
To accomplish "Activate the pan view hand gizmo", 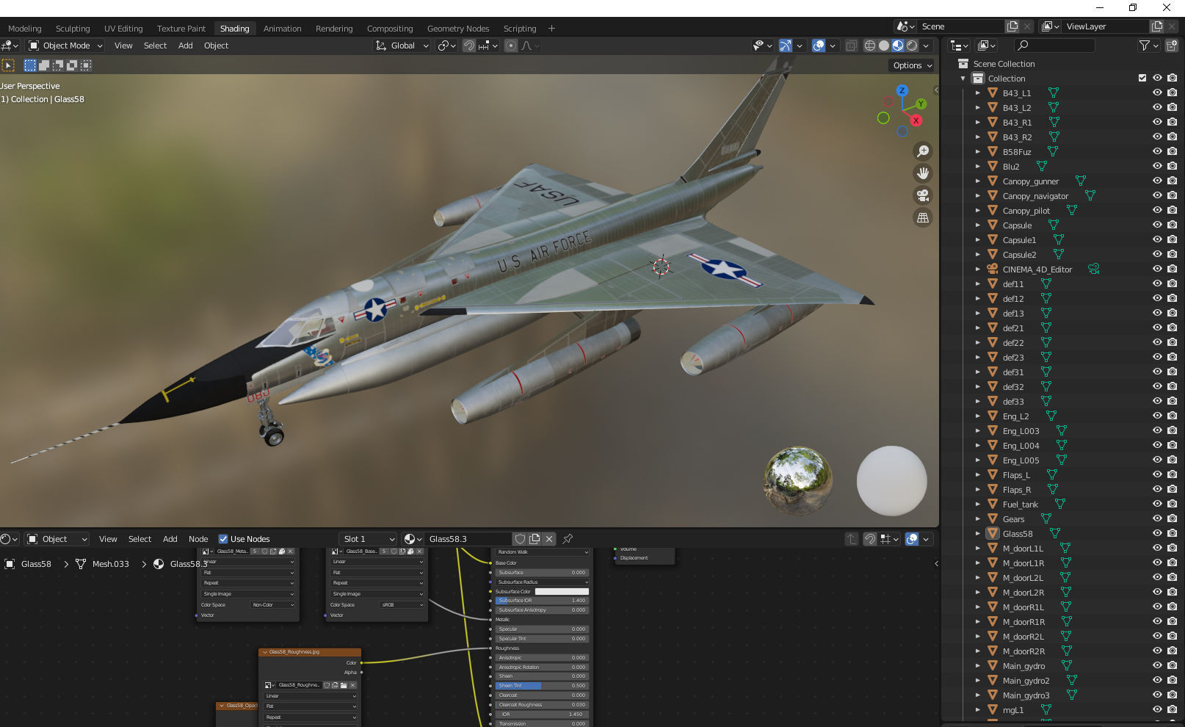I will [923, 173].
